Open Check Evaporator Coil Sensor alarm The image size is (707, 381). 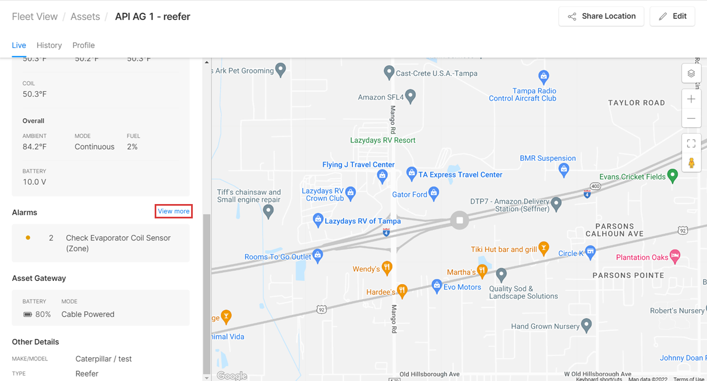(x=101, y=243)
